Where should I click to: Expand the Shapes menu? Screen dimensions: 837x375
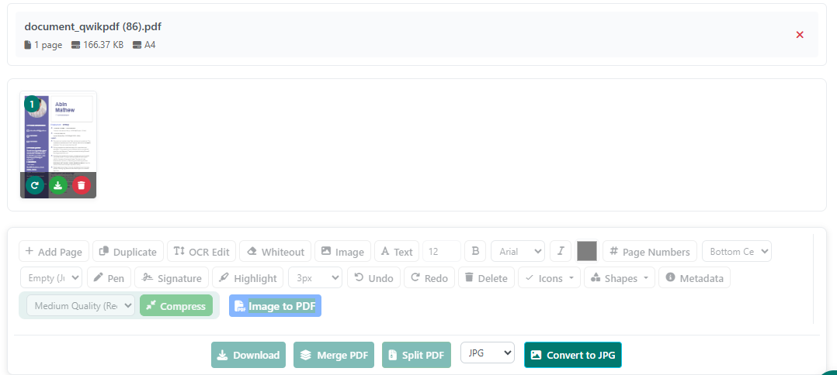click(x=619, y=278)
